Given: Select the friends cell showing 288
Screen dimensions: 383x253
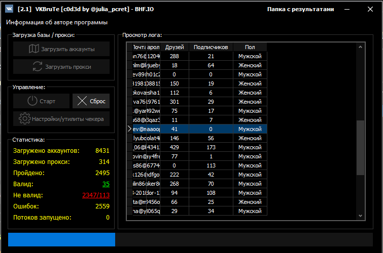Looking at the screenshot, I should 175,56.
